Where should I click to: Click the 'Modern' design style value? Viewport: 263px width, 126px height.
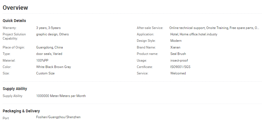click(176, 41)
